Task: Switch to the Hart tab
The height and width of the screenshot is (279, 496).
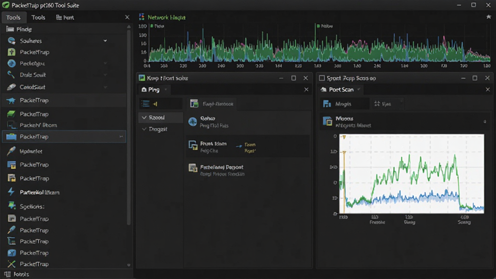Action: tap(65, 17)
